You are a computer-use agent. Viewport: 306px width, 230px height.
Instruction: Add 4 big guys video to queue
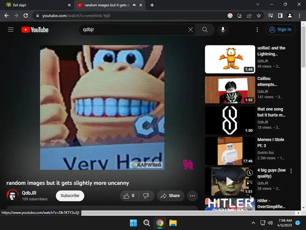(250, 183)
